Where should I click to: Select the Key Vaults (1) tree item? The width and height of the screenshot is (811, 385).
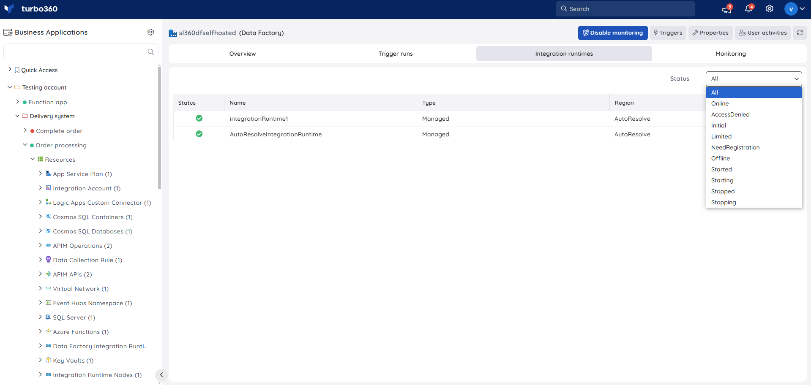(x=73, y=361)
